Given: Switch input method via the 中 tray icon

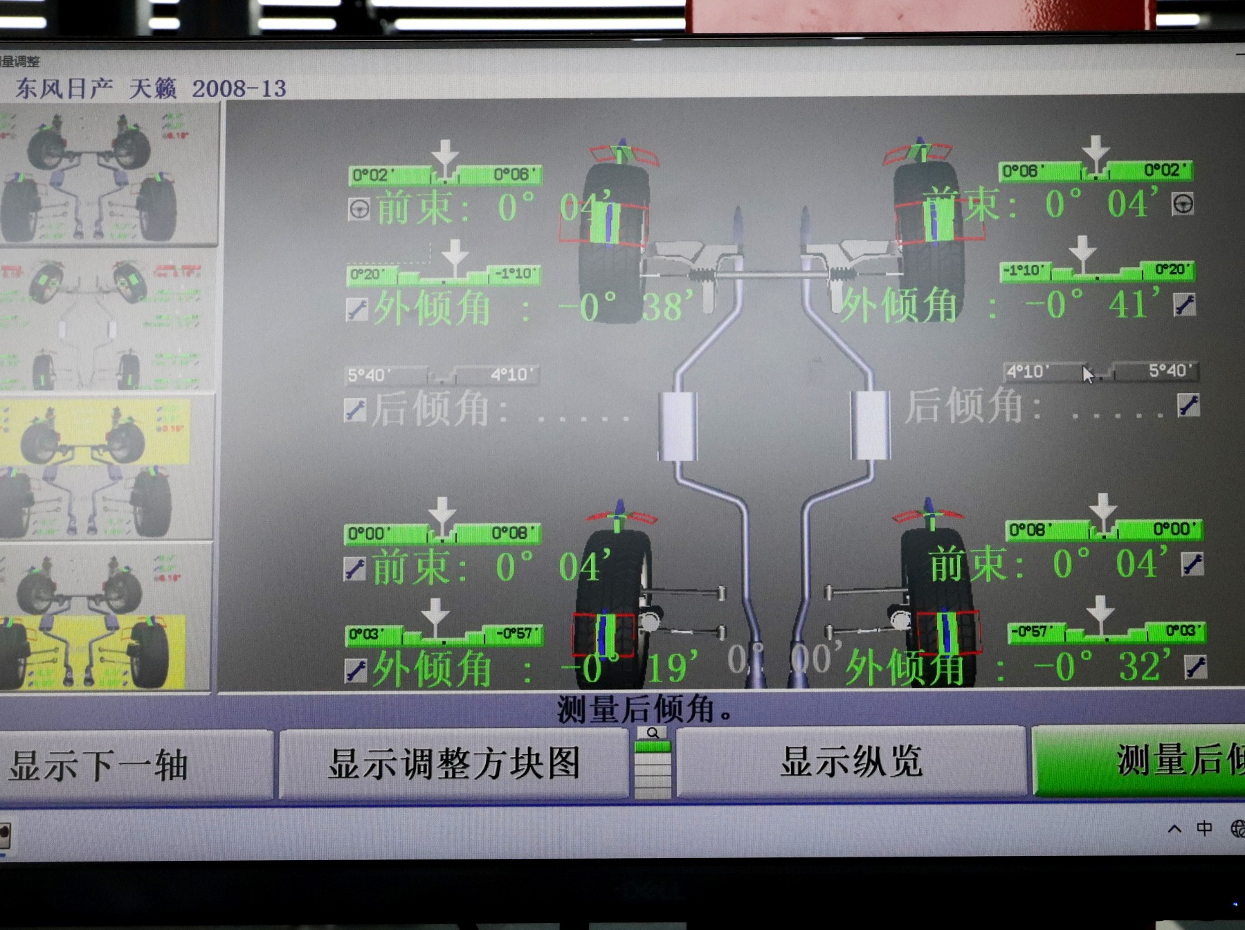Looking at the screenshot, I should 1205,828.
